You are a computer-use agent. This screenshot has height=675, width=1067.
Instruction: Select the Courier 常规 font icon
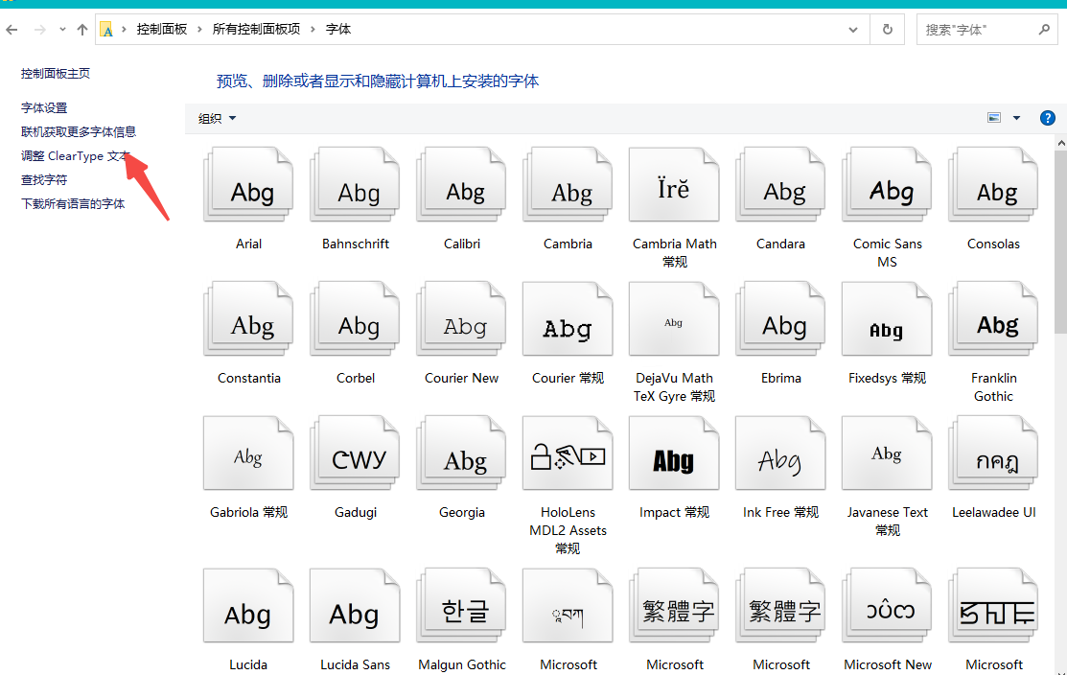[x=568, y=319]
